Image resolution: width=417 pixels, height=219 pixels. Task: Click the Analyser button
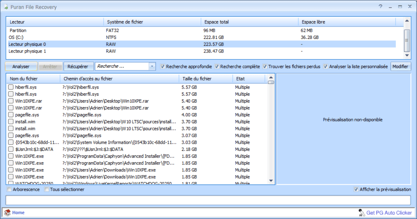click(21, 67)
